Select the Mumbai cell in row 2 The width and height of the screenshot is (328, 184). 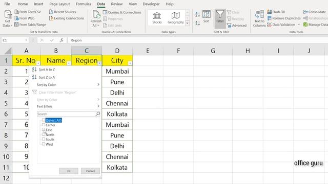click(117, 71)
